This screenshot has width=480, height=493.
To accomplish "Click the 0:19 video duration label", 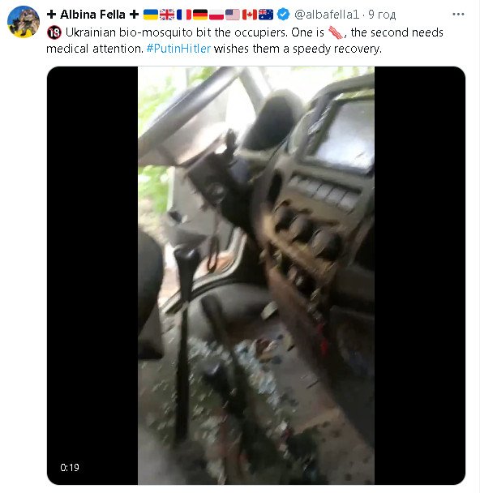I will (x=70, y=468).
